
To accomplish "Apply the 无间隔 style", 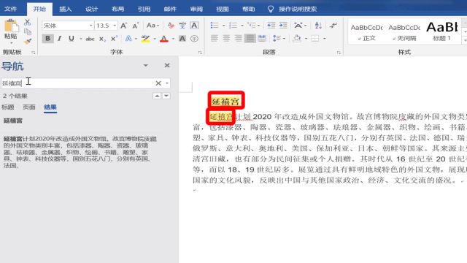I will [404, 32].
